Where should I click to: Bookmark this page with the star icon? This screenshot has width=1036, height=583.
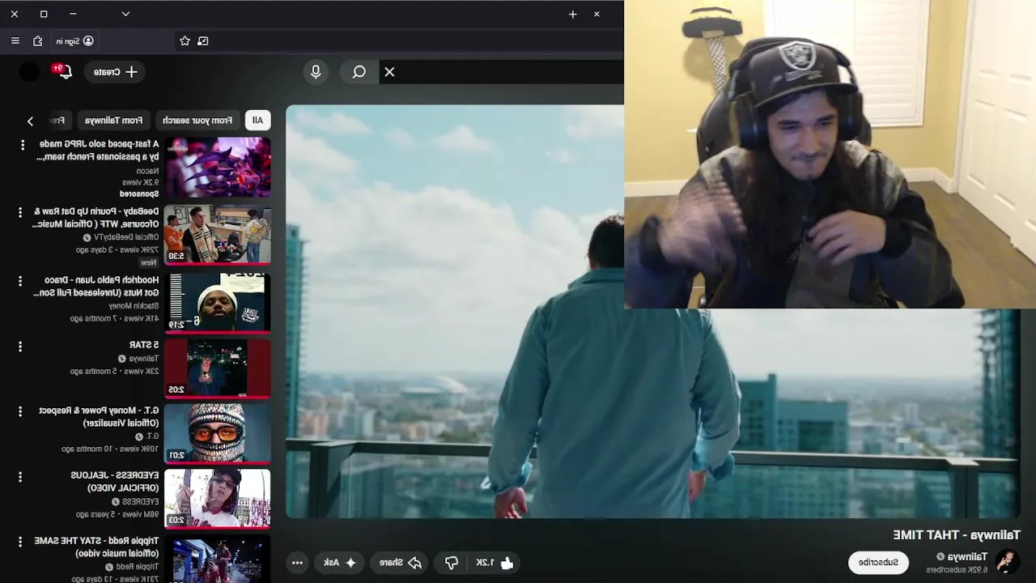tap(185, 40)
